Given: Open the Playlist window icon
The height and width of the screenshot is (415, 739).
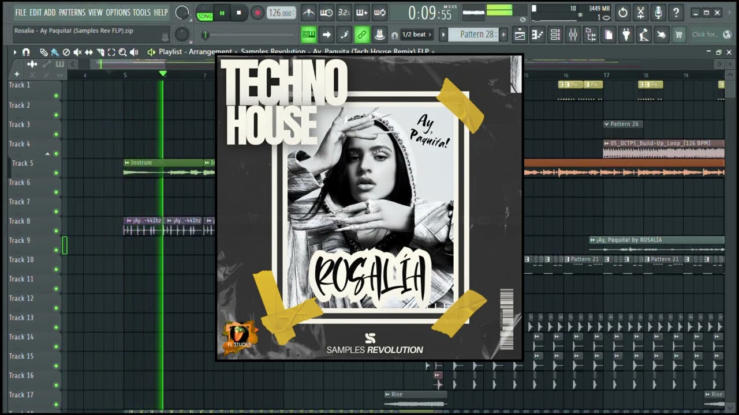Looking at the screenshot, I should 520,35.
